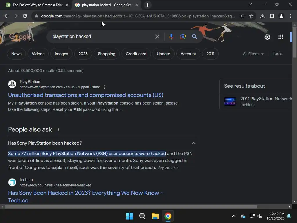
Task: Click the Chrome address bar URL
Action: click(x=138, y=16)
